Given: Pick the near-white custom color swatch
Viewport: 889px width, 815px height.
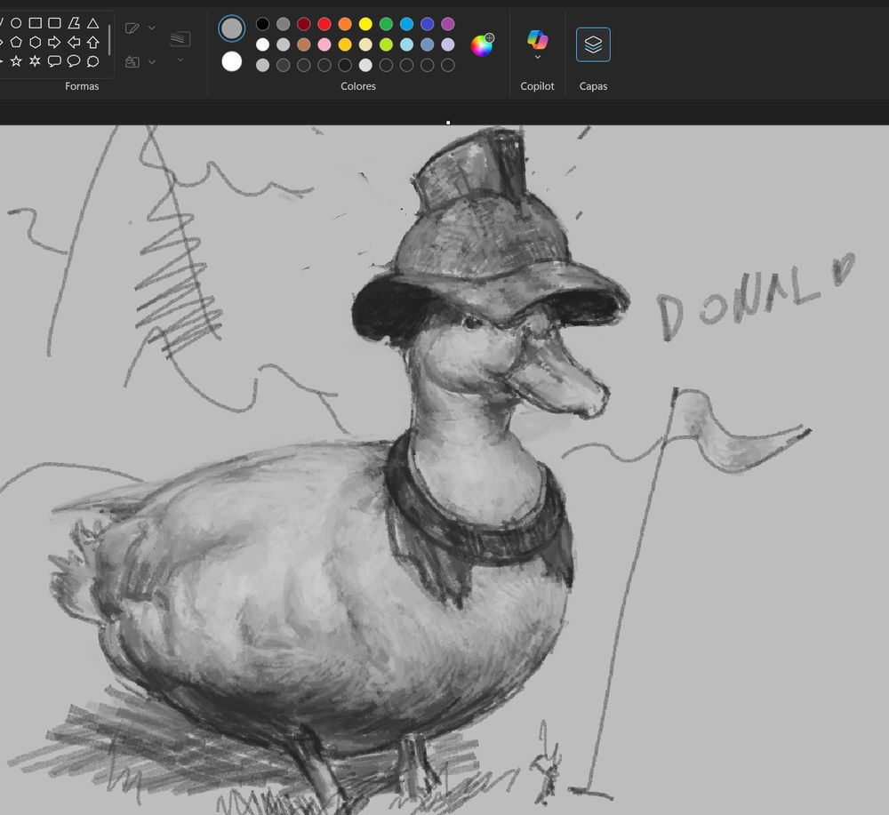Looking at the screenshot, I should tap(365, 65).
